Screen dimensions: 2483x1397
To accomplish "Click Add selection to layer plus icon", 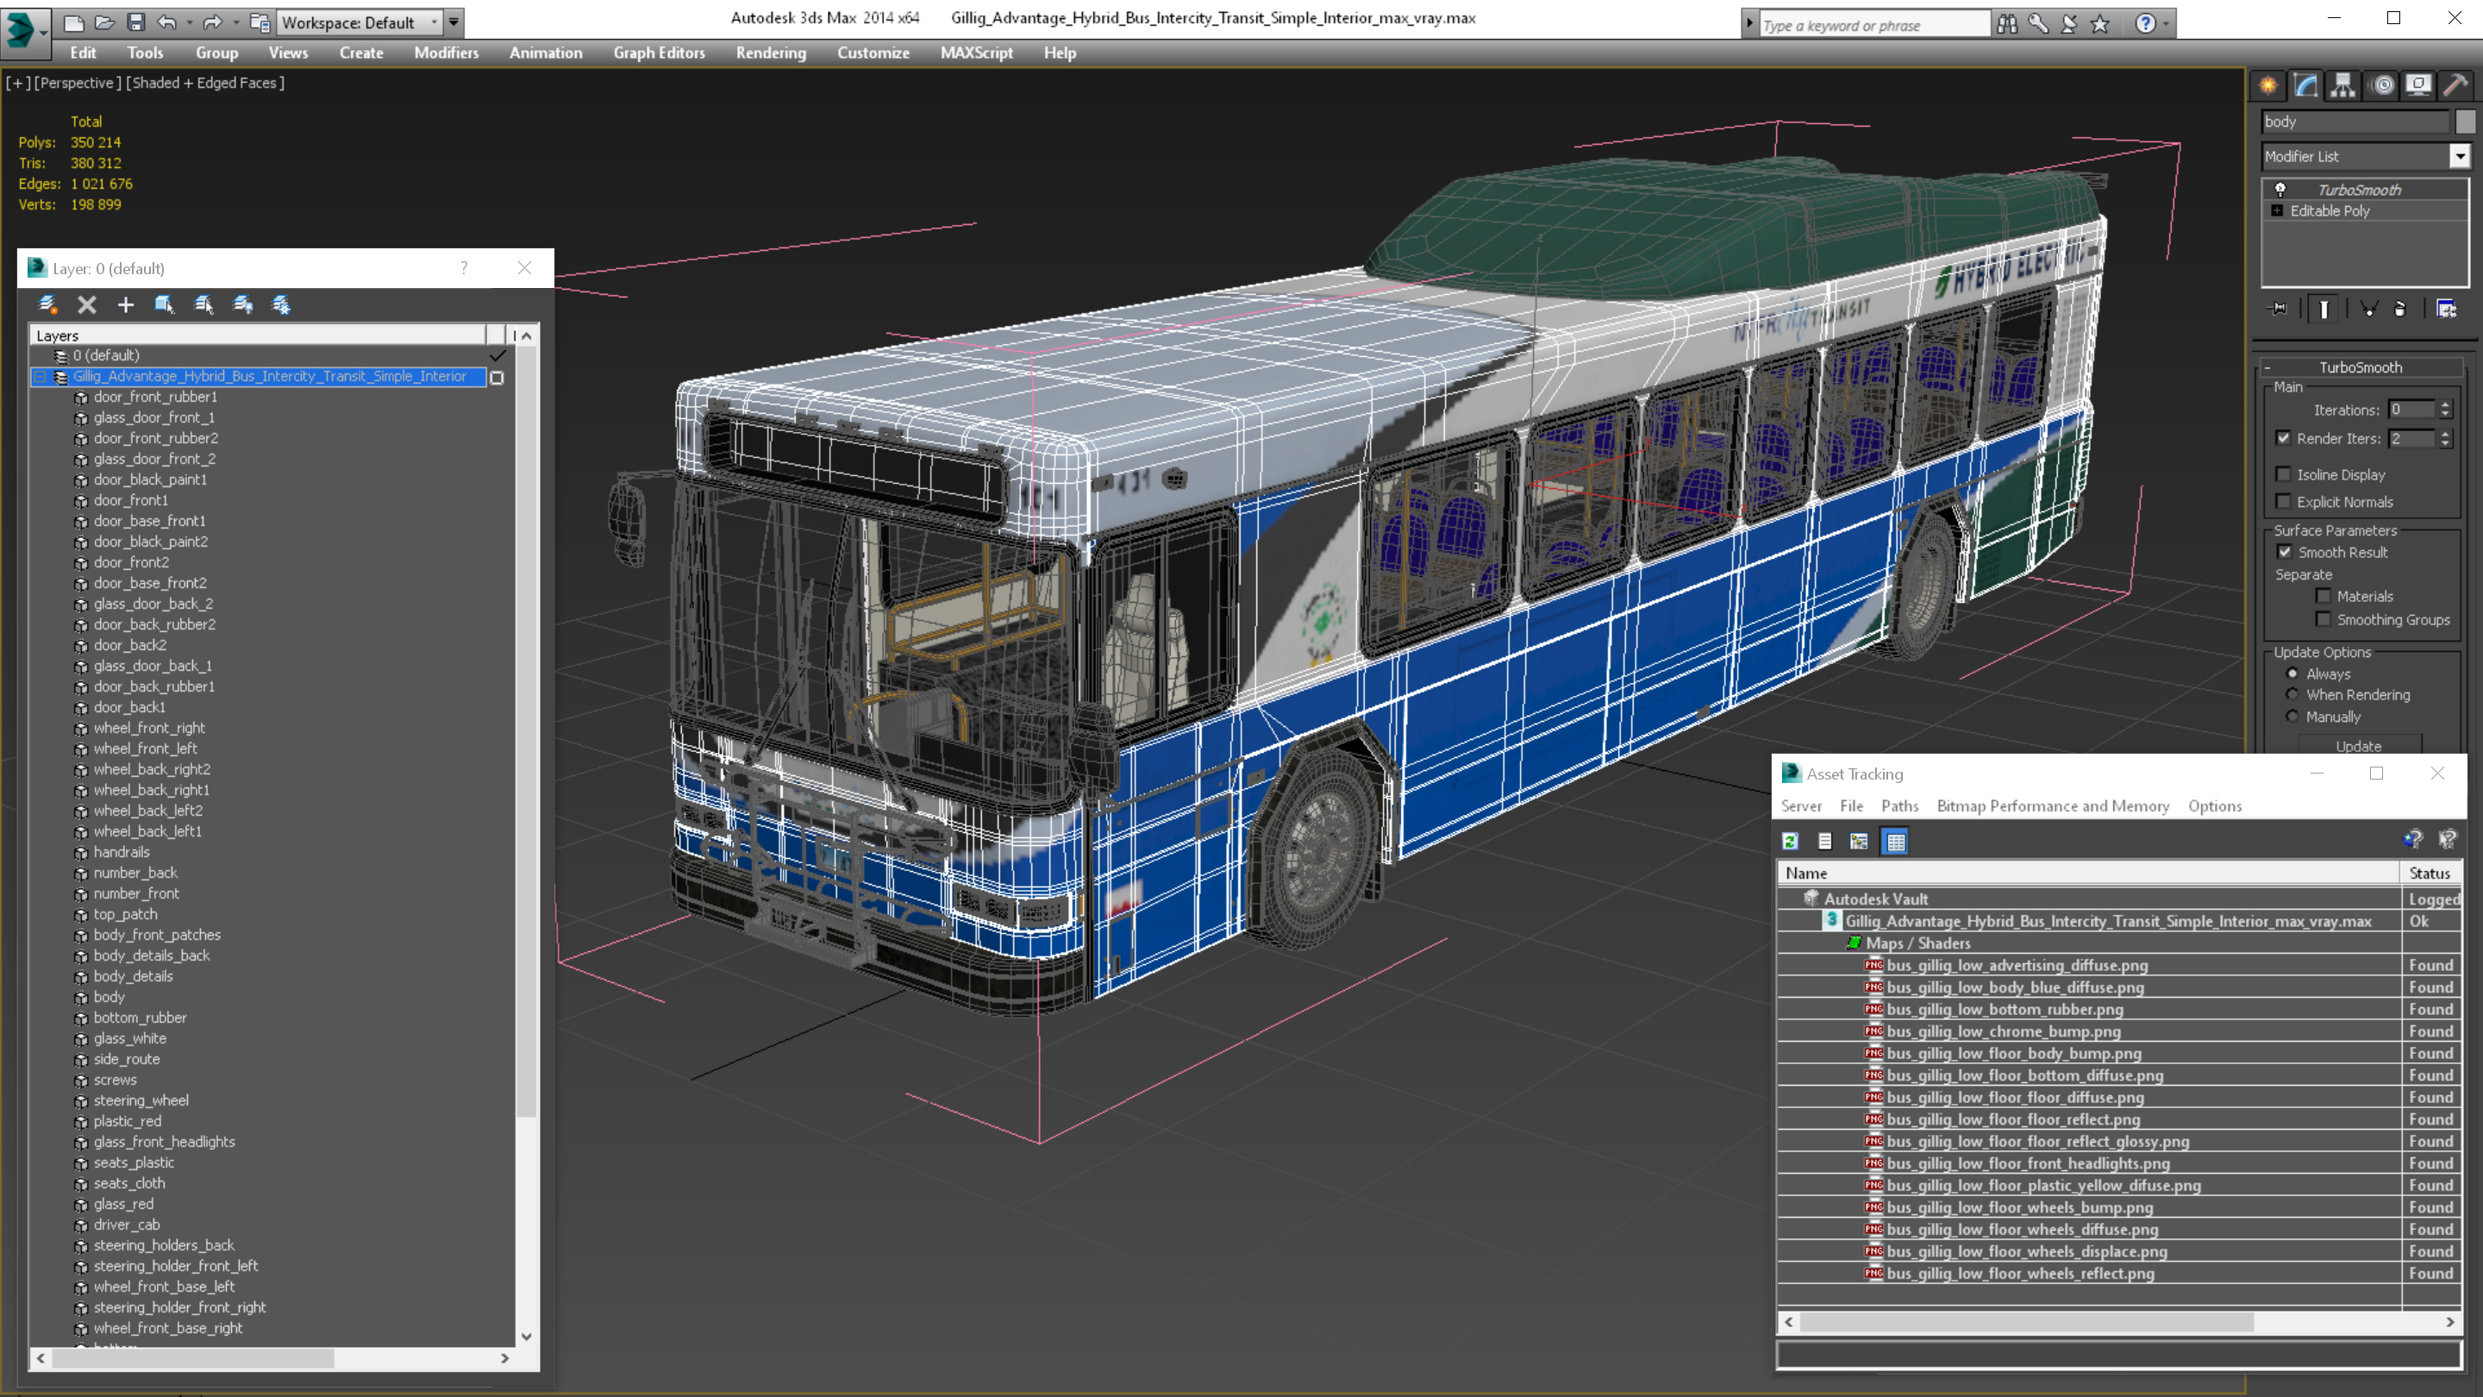I will [125, 304].
